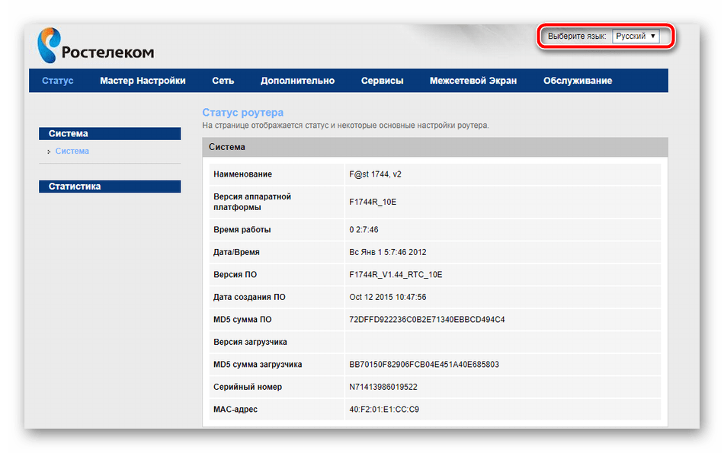Open the Дополнительно menu

point(297,81)
